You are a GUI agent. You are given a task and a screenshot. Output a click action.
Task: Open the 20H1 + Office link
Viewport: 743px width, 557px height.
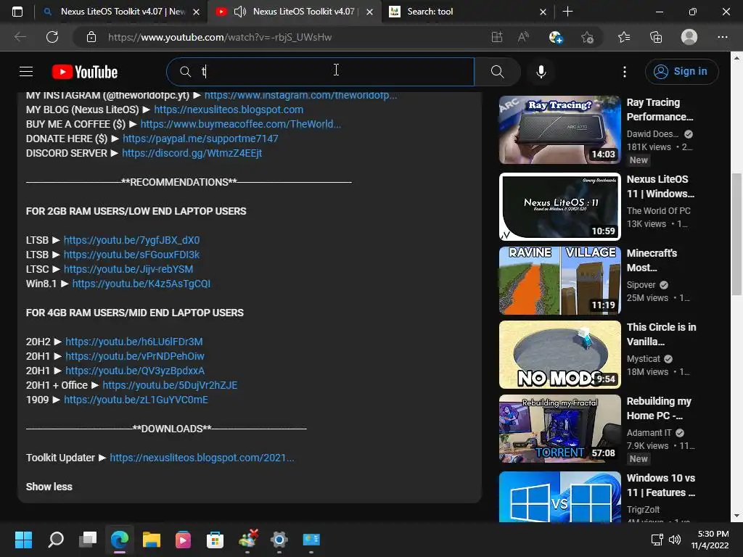point(170,385)
